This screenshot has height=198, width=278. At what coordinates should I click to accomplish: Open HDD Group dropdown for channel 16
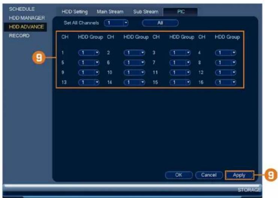(x=225, y=82)
